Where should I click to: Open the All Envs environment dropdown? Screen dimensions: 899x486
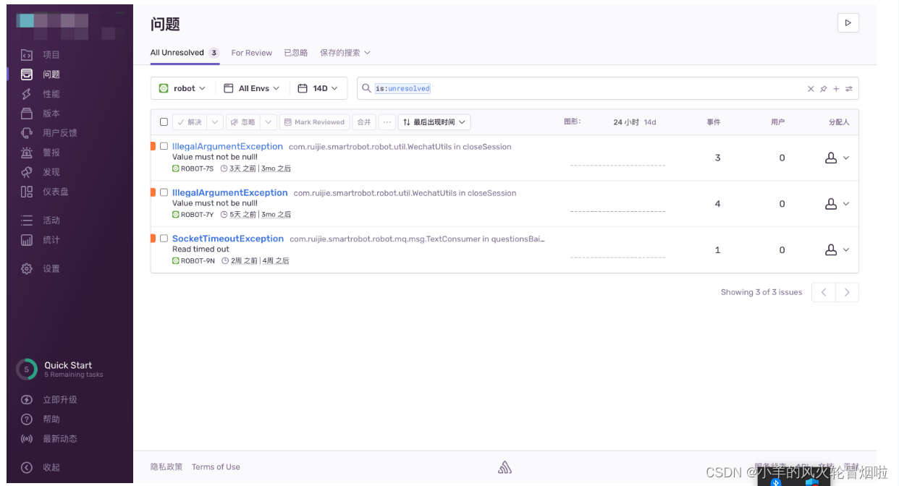(251, 88)
